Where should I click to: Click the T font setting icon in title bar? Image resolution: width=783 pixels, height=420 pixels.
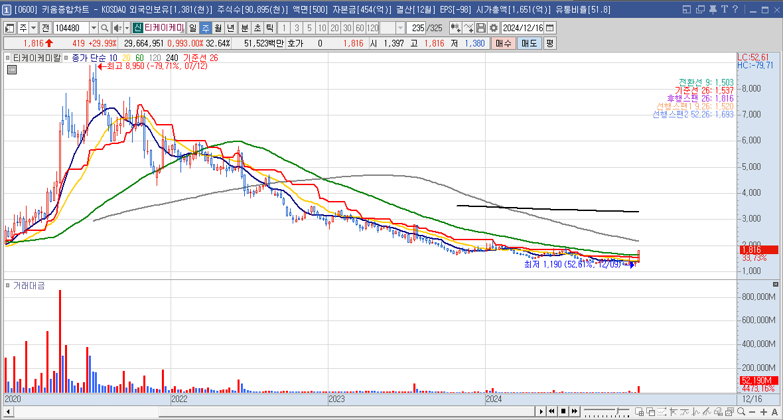tap(724, 9)
